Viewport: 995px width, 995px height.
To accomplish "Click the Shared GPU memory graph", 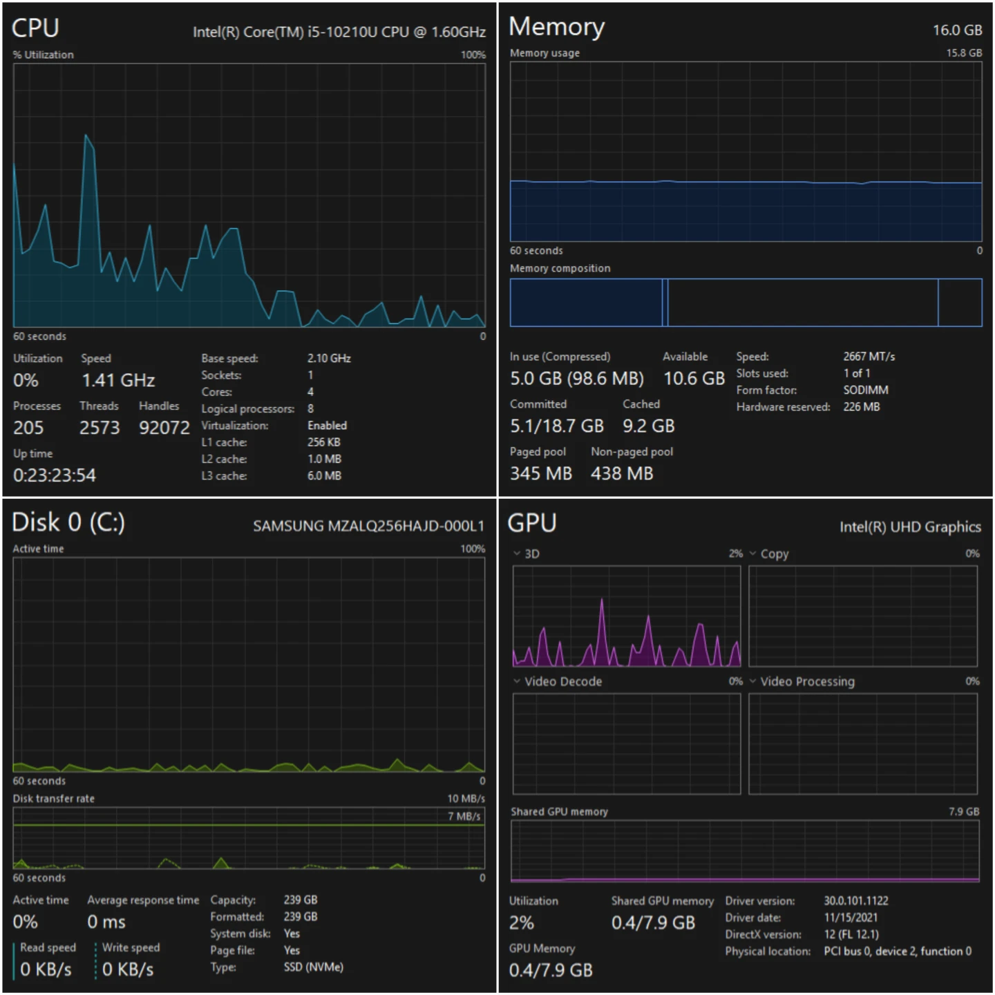I will click(x=745, y=851).
